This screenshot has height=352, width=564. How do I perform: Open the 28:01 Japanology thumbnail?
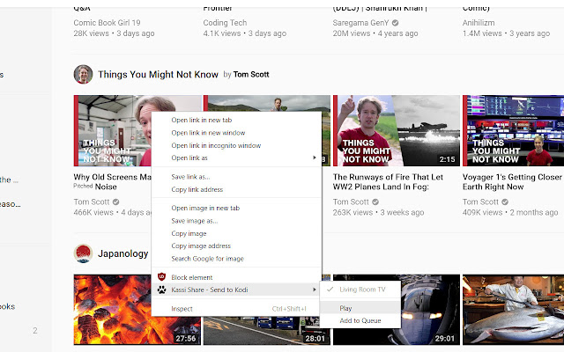pyautogui.click(x=266, y=331)
